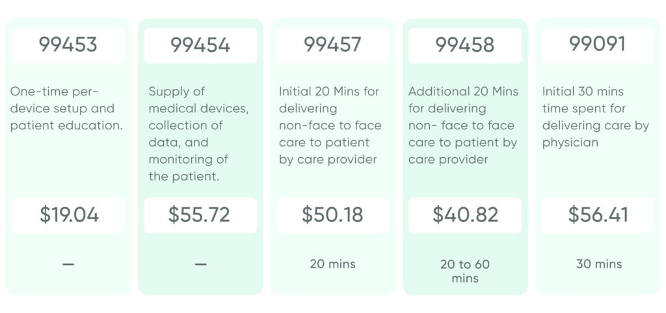The height and width of the screenshot is (313, 666).
Task: Click the $56.41 price box
Action: pyautogui.click(x=598, y=215)
